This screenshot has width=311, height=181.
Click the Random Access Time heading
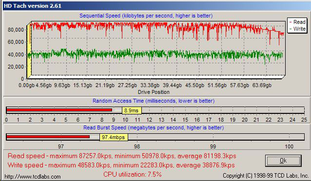pos(154,101)
